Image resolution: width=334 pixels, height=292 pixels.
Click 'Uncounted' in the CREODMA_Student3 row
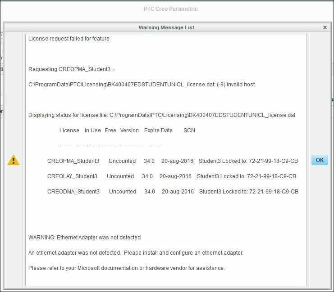(x=123, y=192)
